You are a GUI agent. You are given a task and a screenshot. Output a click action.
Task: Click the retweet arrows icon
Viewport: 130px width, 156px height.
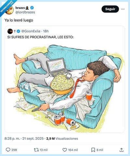(36, 150)
